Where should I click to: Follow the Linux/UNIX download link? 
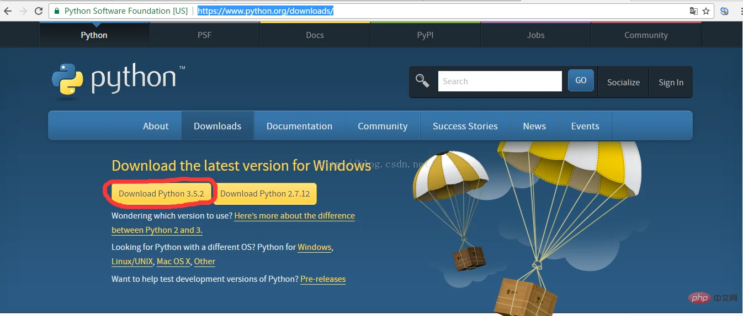132,261
